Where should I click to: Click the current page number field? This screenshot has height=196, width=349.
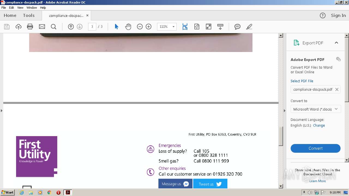pyautogui.click(x=92, y=27)
